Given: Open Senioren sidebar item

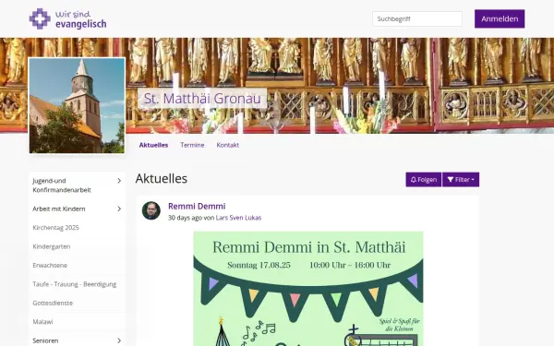Looking at the screenshot, I should point(45,340).
